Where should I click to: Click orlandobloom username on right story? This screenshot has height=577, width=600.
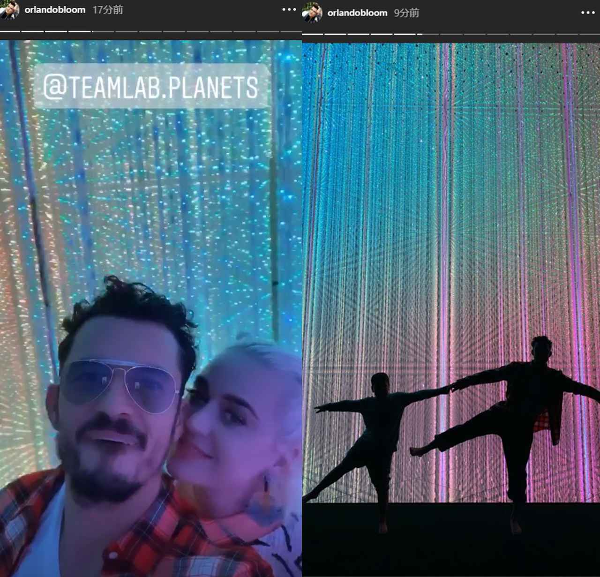(x=357, y=13)
